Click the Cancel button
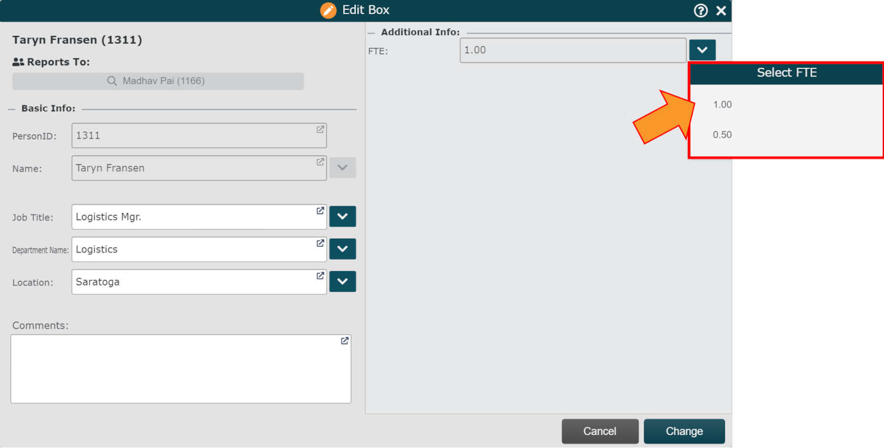884x448 pixels. point(600,431)
